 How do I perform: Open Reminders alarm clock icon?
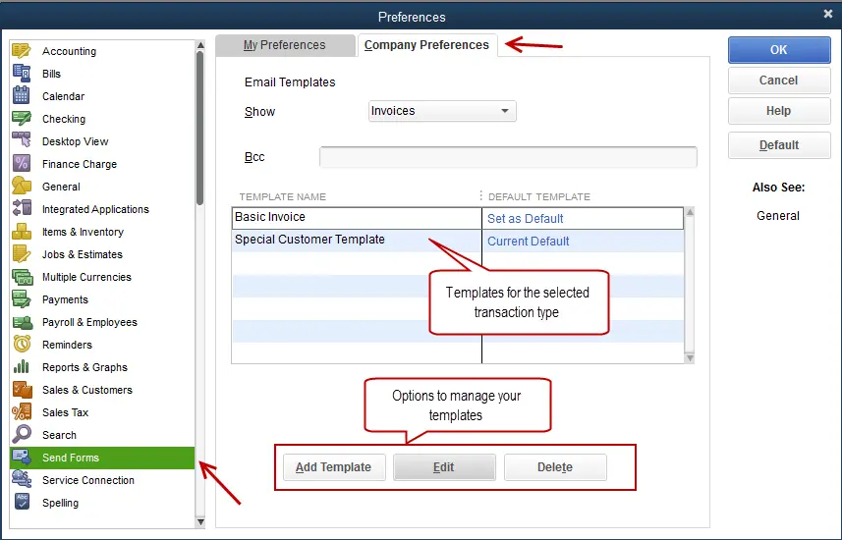coord(22,345)
